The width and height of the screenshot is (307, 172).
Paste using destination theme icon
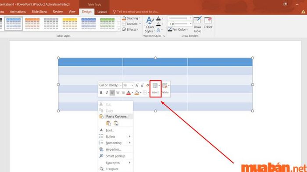(x=108, y=123)
